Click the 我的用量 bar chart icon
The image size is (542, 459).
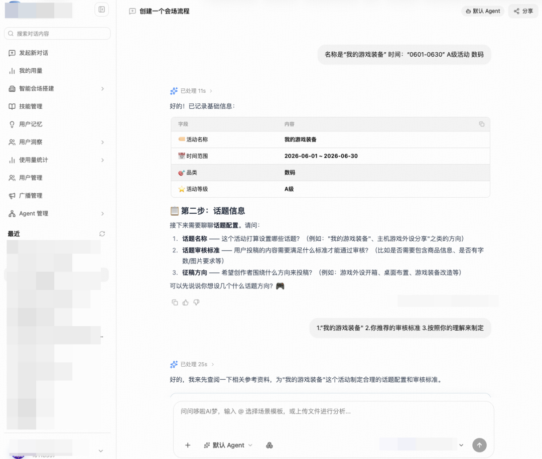[12, 71]
